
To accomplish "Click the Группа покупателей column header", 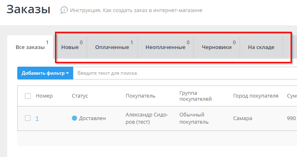I will (x=195, y=96).
